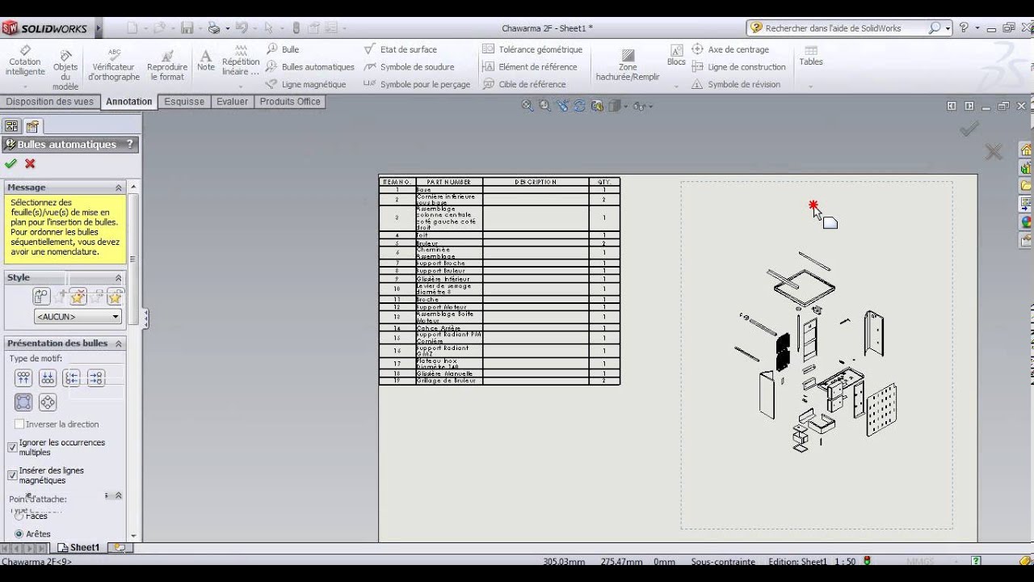The height and width of the screenshot is (582, 1034).
Task: Insert a Note annotation
Action: click(x=206, y=61)
